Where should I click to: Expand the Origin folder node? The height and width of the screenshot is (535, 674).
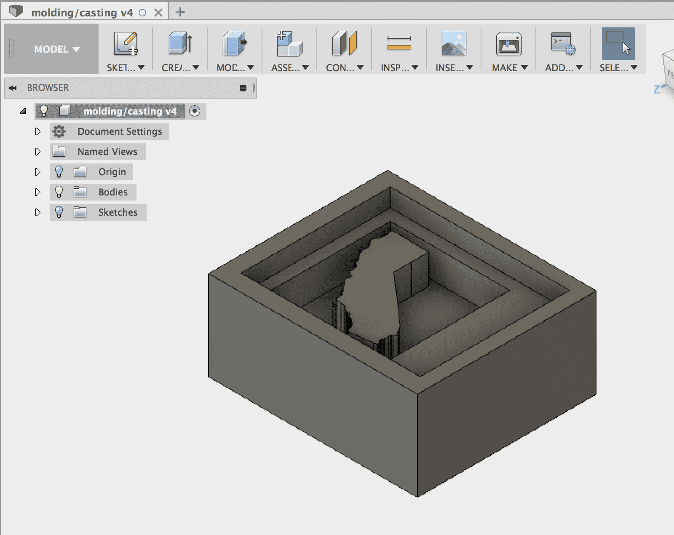point(37,172)
